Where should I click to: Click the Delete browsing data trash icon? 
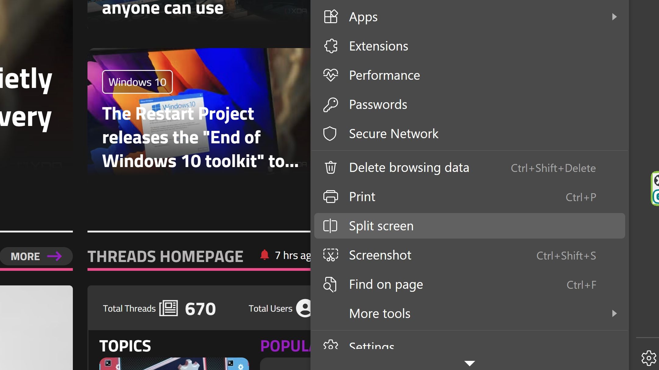tap(330, 168)
